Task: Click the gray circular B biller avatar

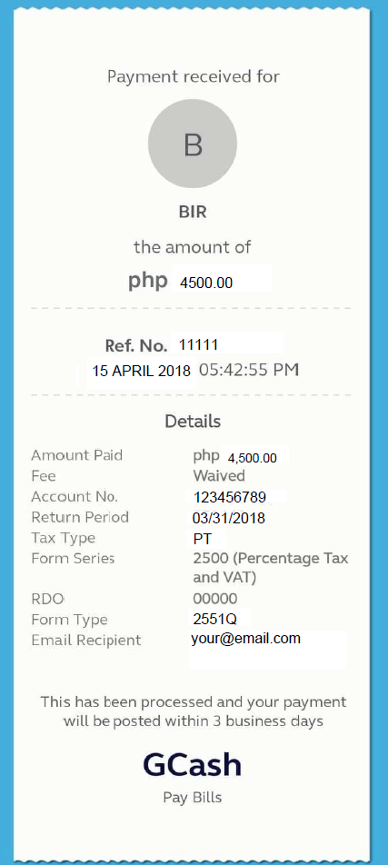Action: point(193,144)
